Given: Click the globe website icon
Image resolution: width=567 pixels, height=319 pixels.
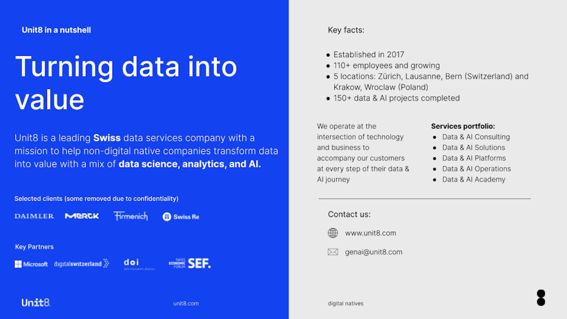Looking at the screenshot, I should pos(333,233).
